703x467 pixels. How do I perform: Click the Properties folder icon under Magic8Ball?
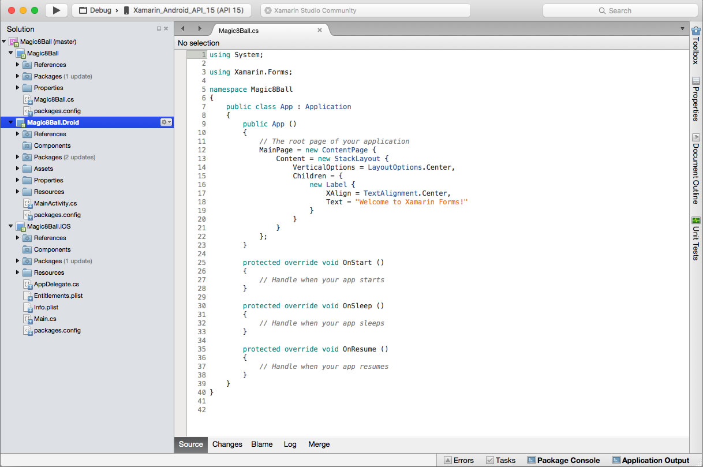click(x=27, y=88)
